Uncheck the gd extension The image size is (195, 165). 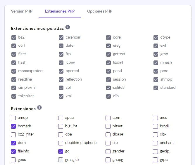pyautogui.click(x=61, y=151)
